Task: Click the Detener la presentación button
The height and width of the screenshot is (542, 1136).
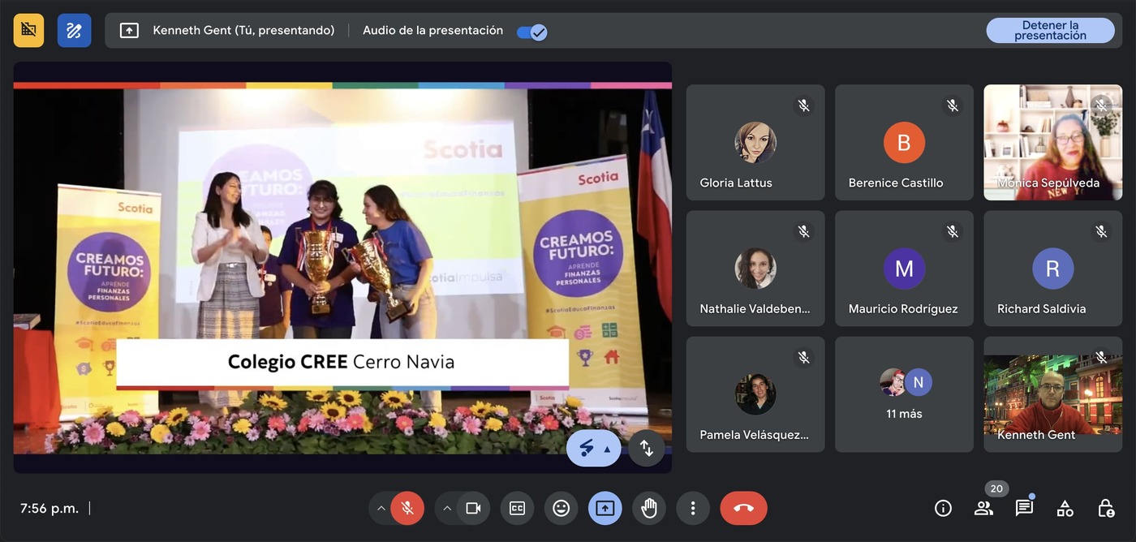Action: [1050, 31]
